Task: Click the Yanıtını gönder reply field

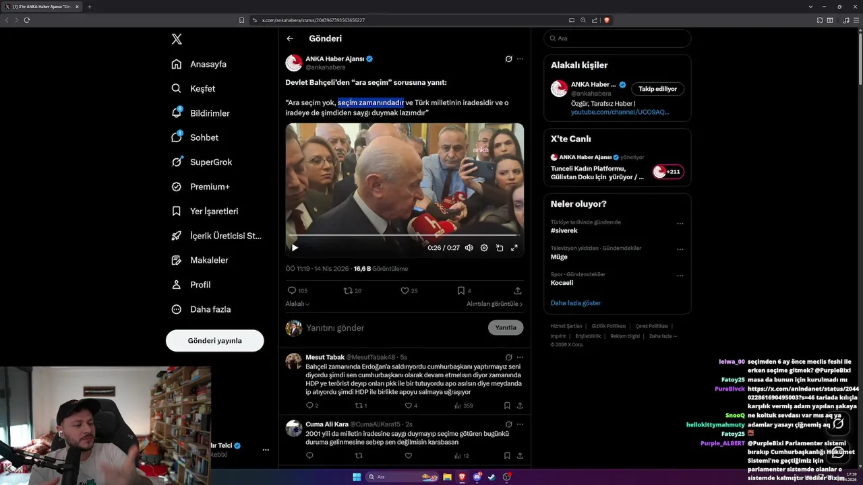Action: (x=394, y=327)
